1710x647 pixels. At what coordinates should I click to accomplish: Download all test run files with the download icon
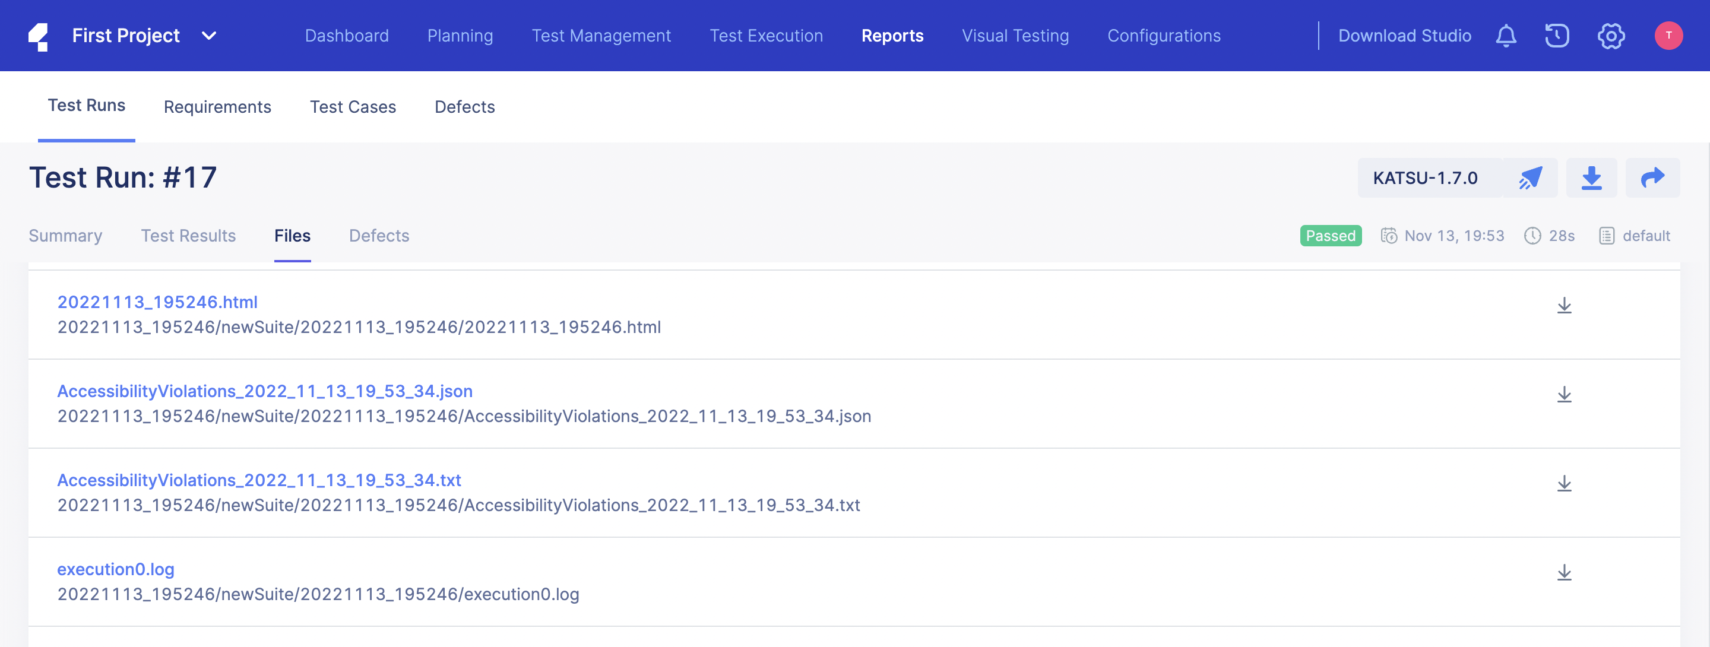point(1591,178)
